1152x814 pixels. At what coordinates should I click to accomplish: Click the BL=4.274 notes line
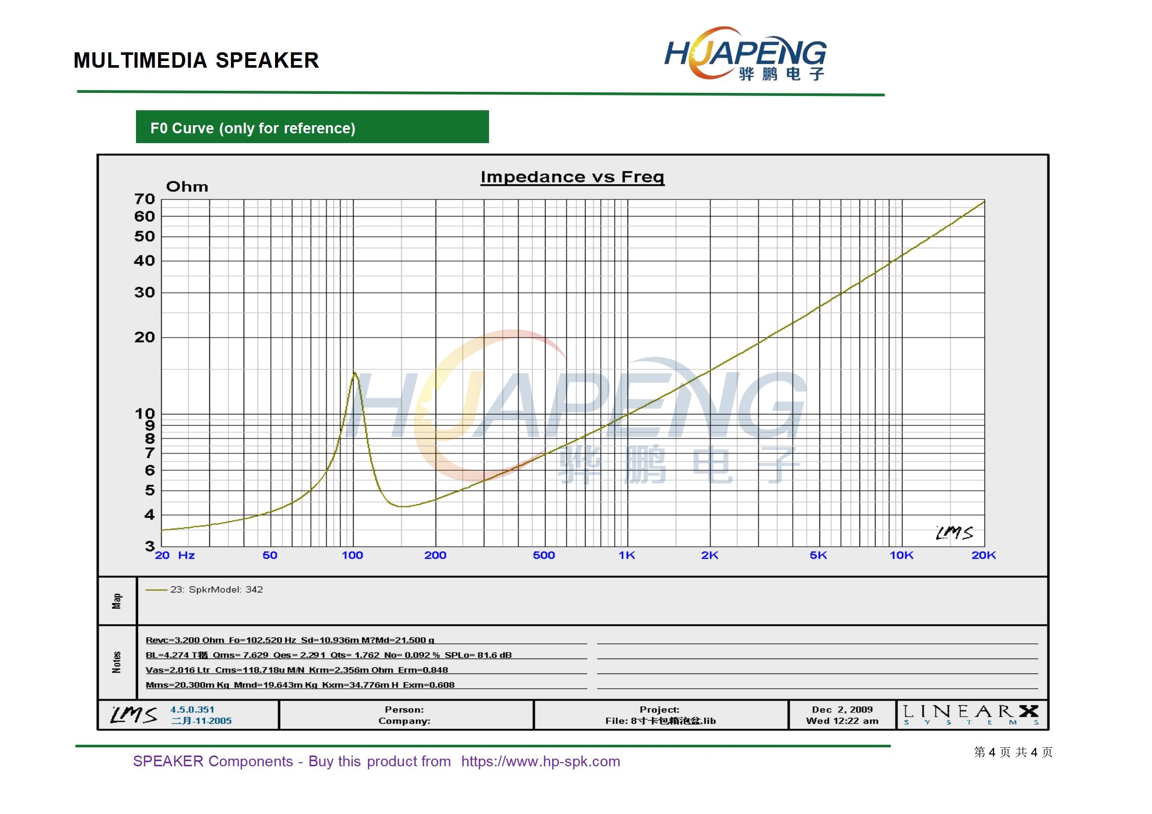point(328,655)
